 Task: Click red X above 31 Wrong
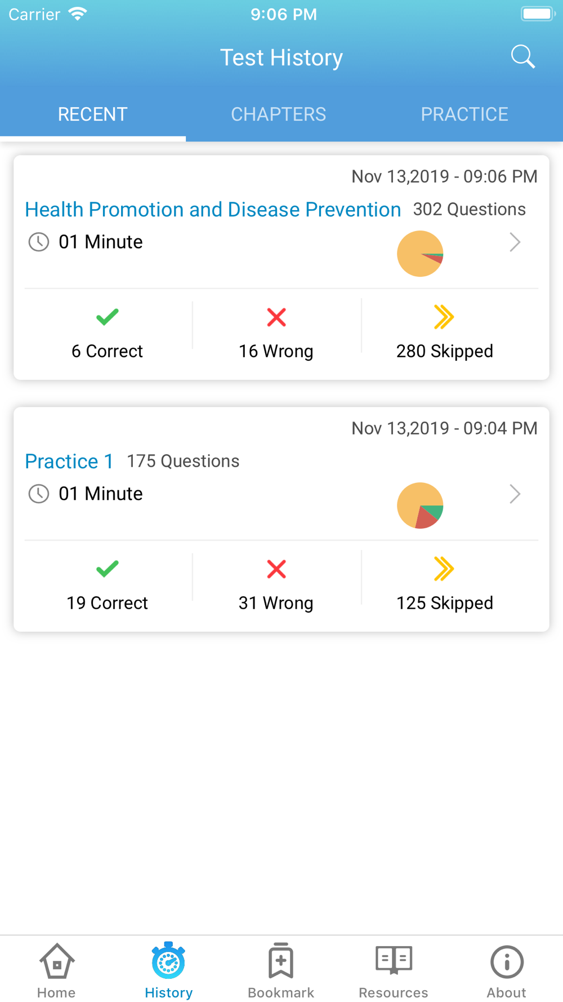pyautogui.click(x=276, y=569)
